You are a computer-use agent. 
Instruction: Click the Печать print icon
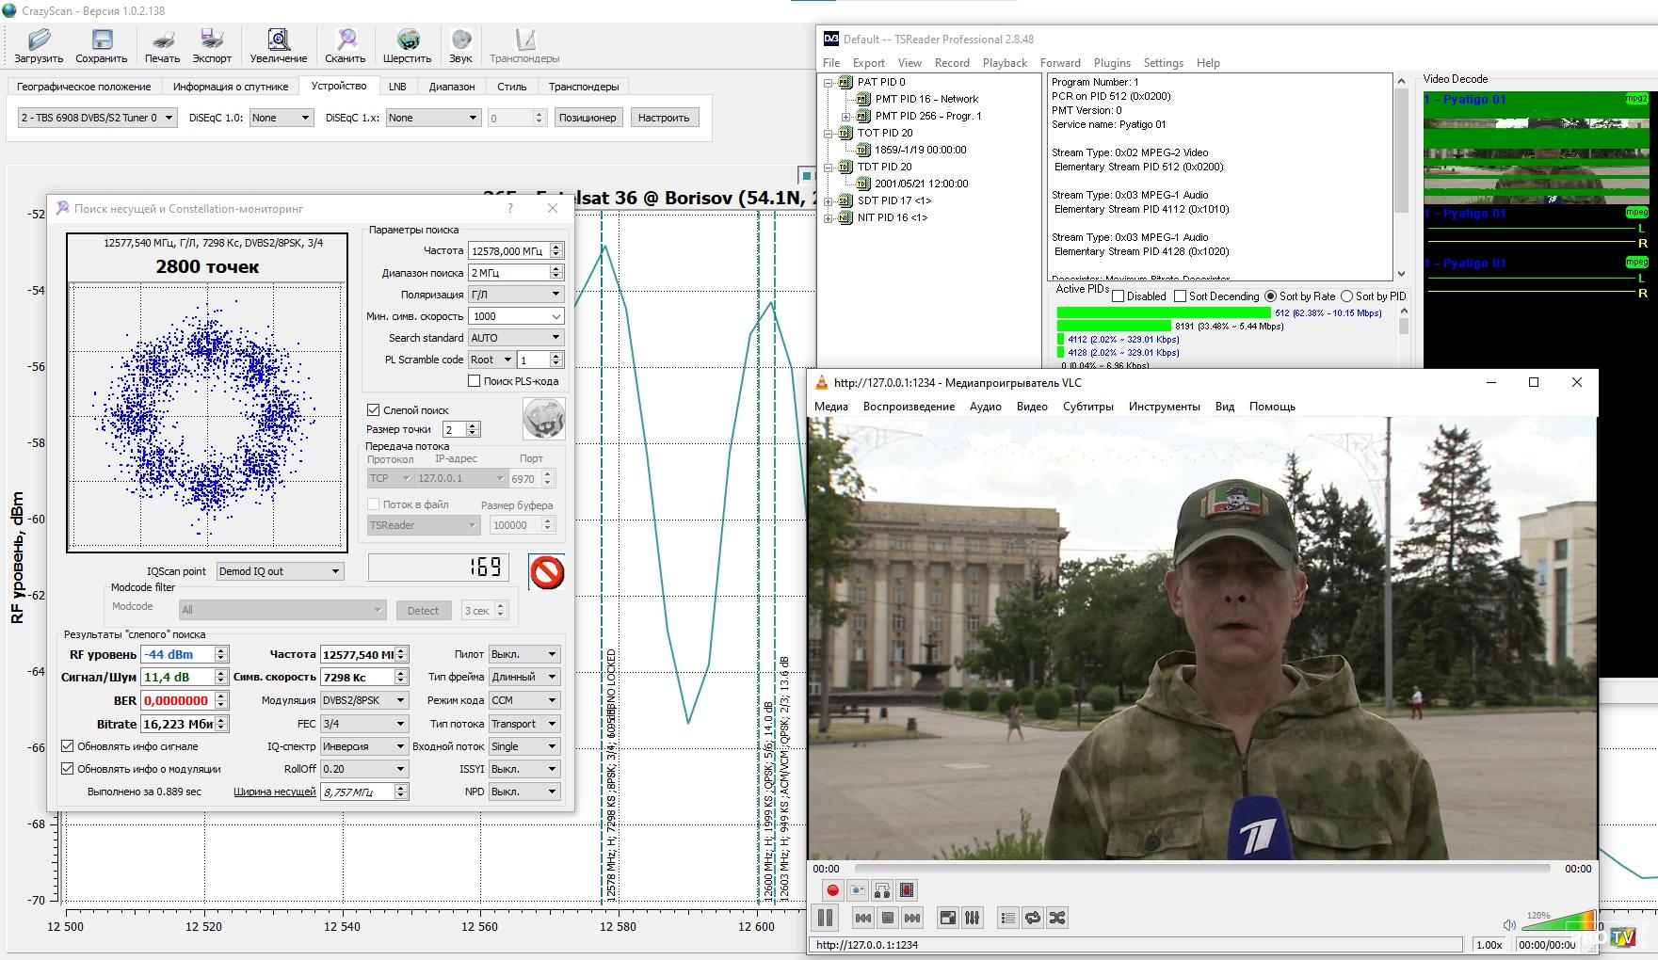click(x=162, y=45)
